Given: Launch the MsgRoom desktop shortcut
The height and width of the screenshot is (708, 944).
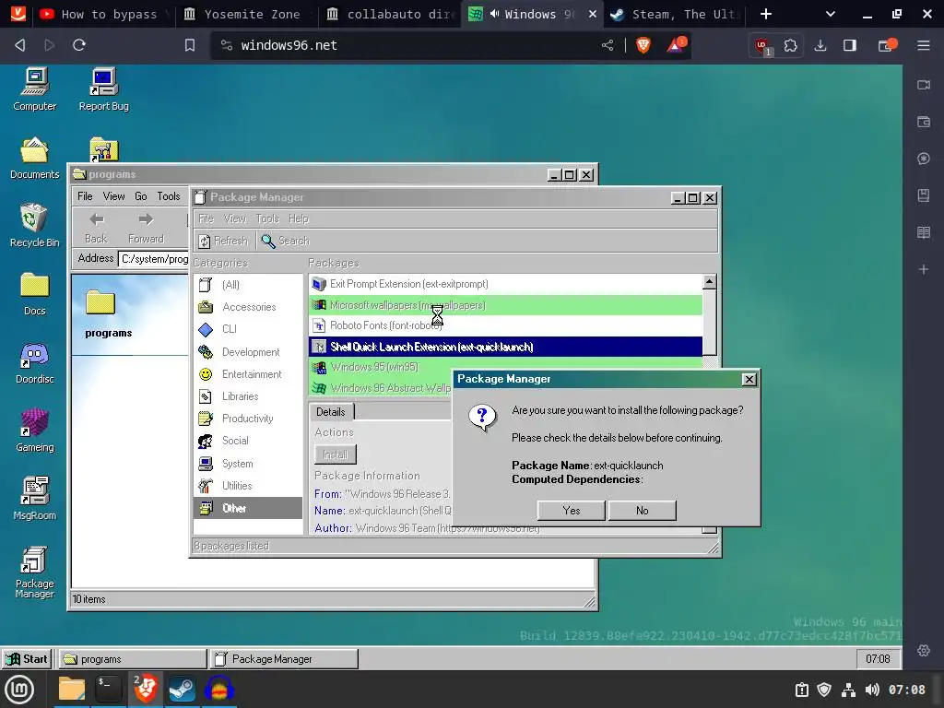Looking at the screenshot, I should click(34, 499).
